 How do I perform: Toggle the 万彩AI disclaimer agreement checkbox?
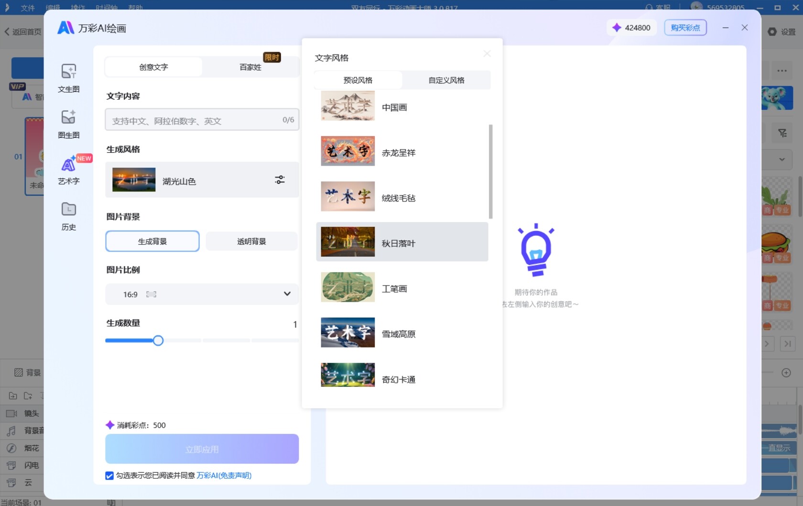(109, 475)
